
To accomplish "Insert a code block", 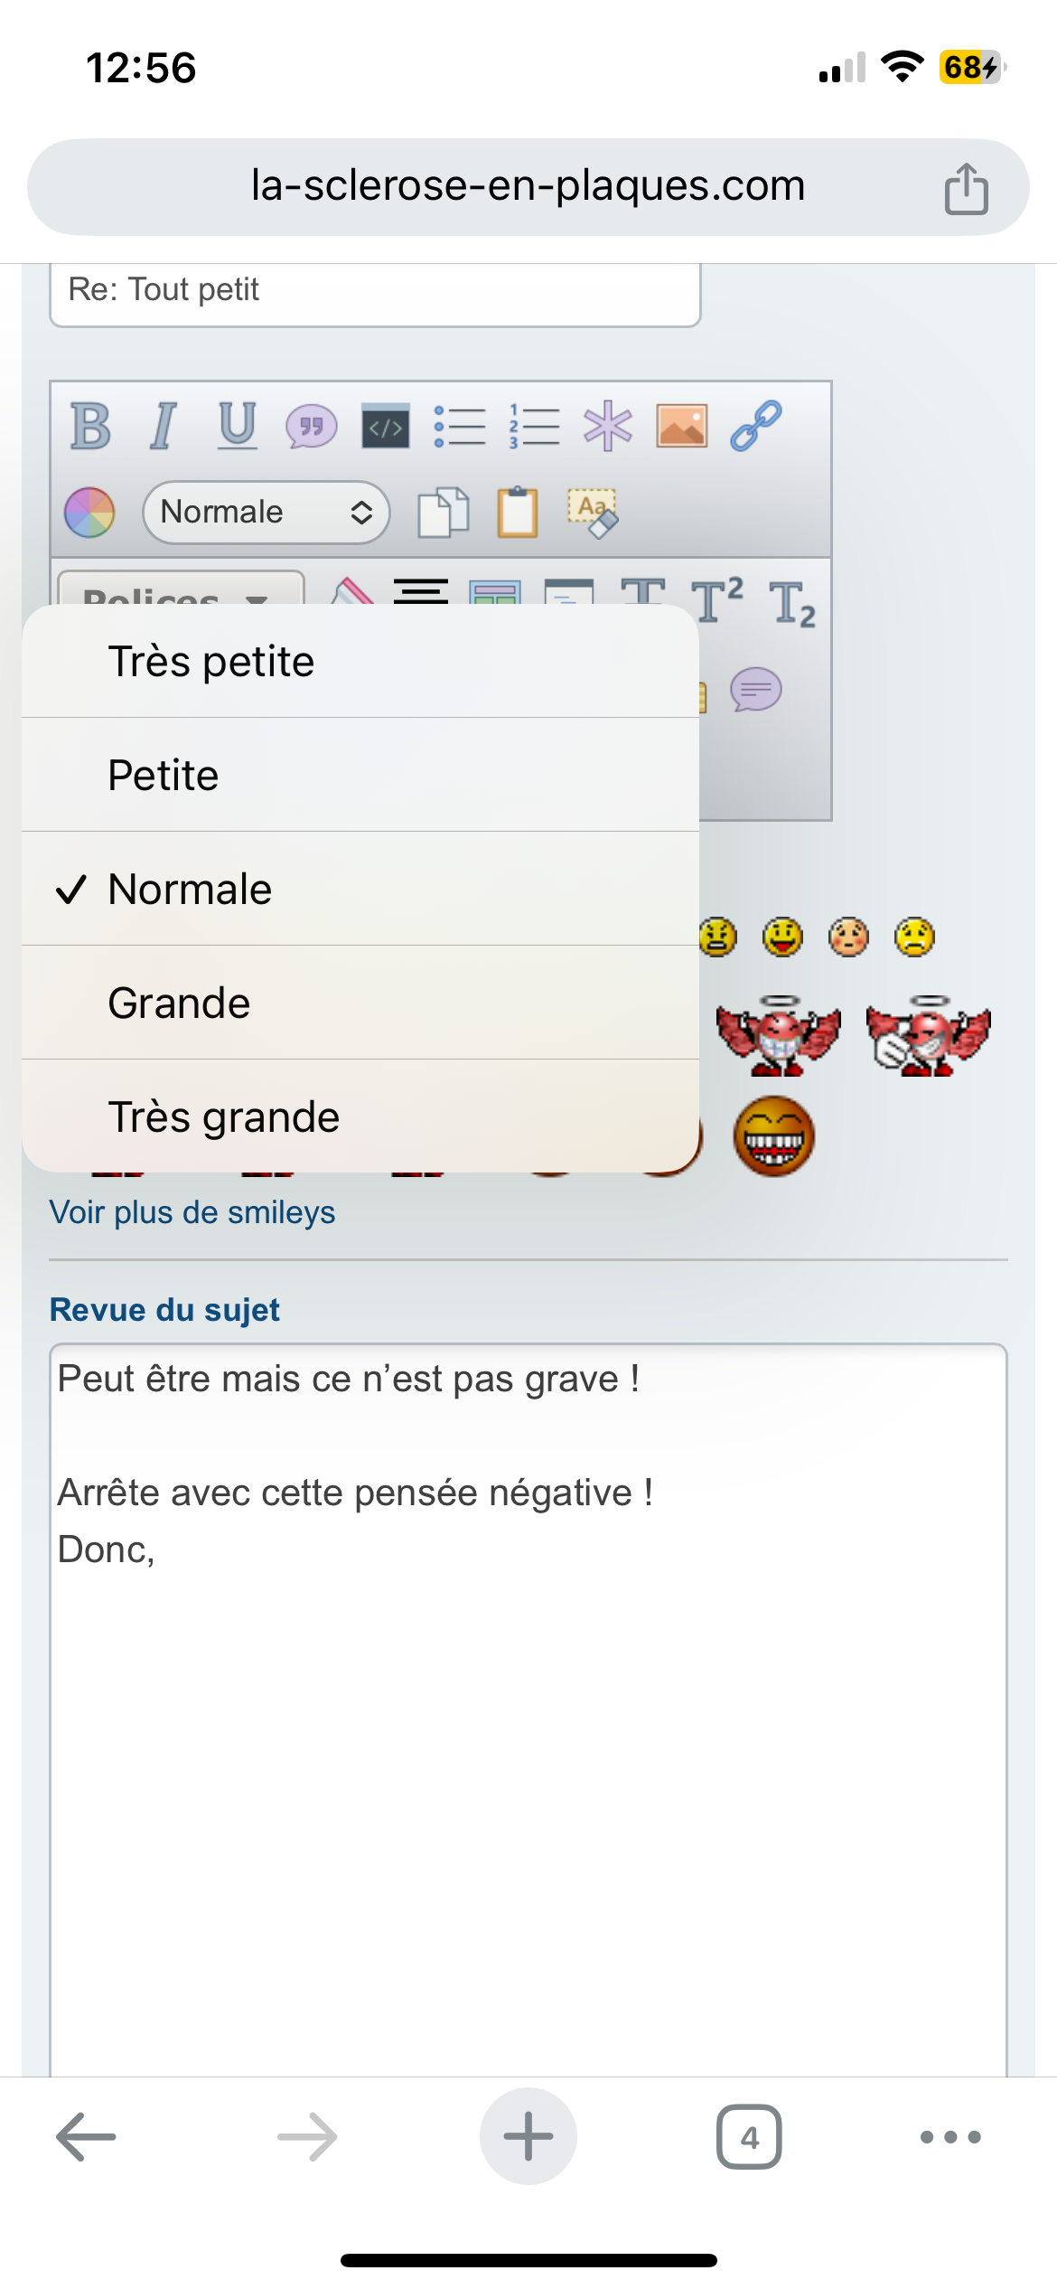I will [386, 426].
